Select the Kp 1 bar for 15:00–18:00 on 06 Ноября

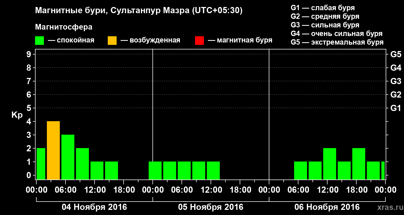[x=344, y=171]
